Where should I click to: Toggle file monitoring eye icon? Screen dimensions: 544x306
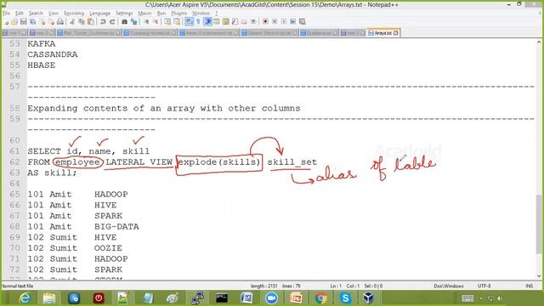pyautogui.click(x=253, y=22)
